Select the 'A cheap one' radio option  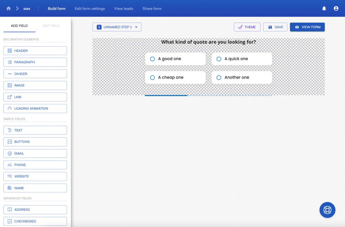click(175, 78)
